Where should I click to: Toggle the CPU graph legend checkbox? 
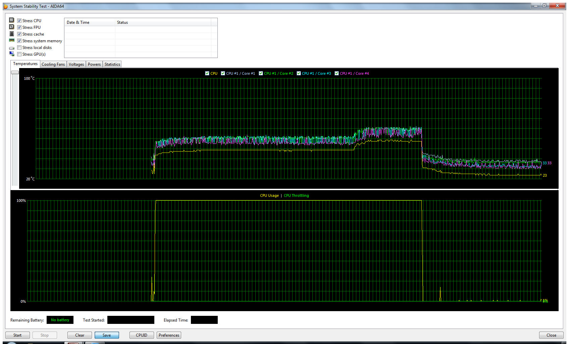tap(207, 73)
